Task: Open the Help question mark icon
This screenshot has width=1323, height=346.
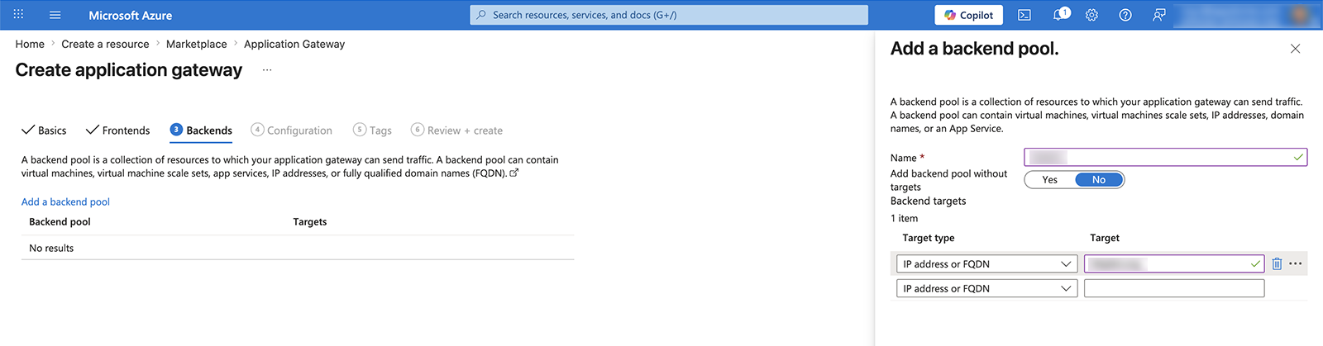Action: pos(1125,15)
